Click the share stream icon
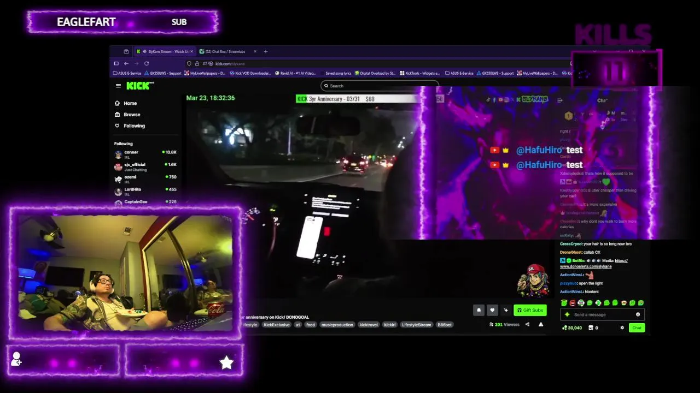Screen dimensions: 700x393 click(527, 324)
